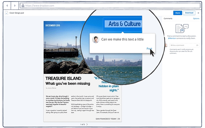The height and width of the screenshot is (128, 205).
Task: Click the Comments panel heading
Action: tap(168, 18)
